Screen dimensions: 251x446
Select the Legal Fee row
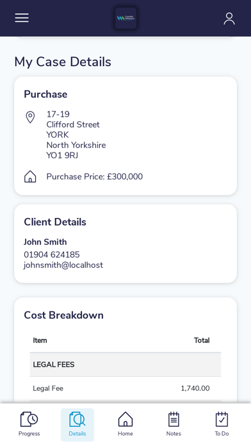pyautogui.click(x=125, y=388)
